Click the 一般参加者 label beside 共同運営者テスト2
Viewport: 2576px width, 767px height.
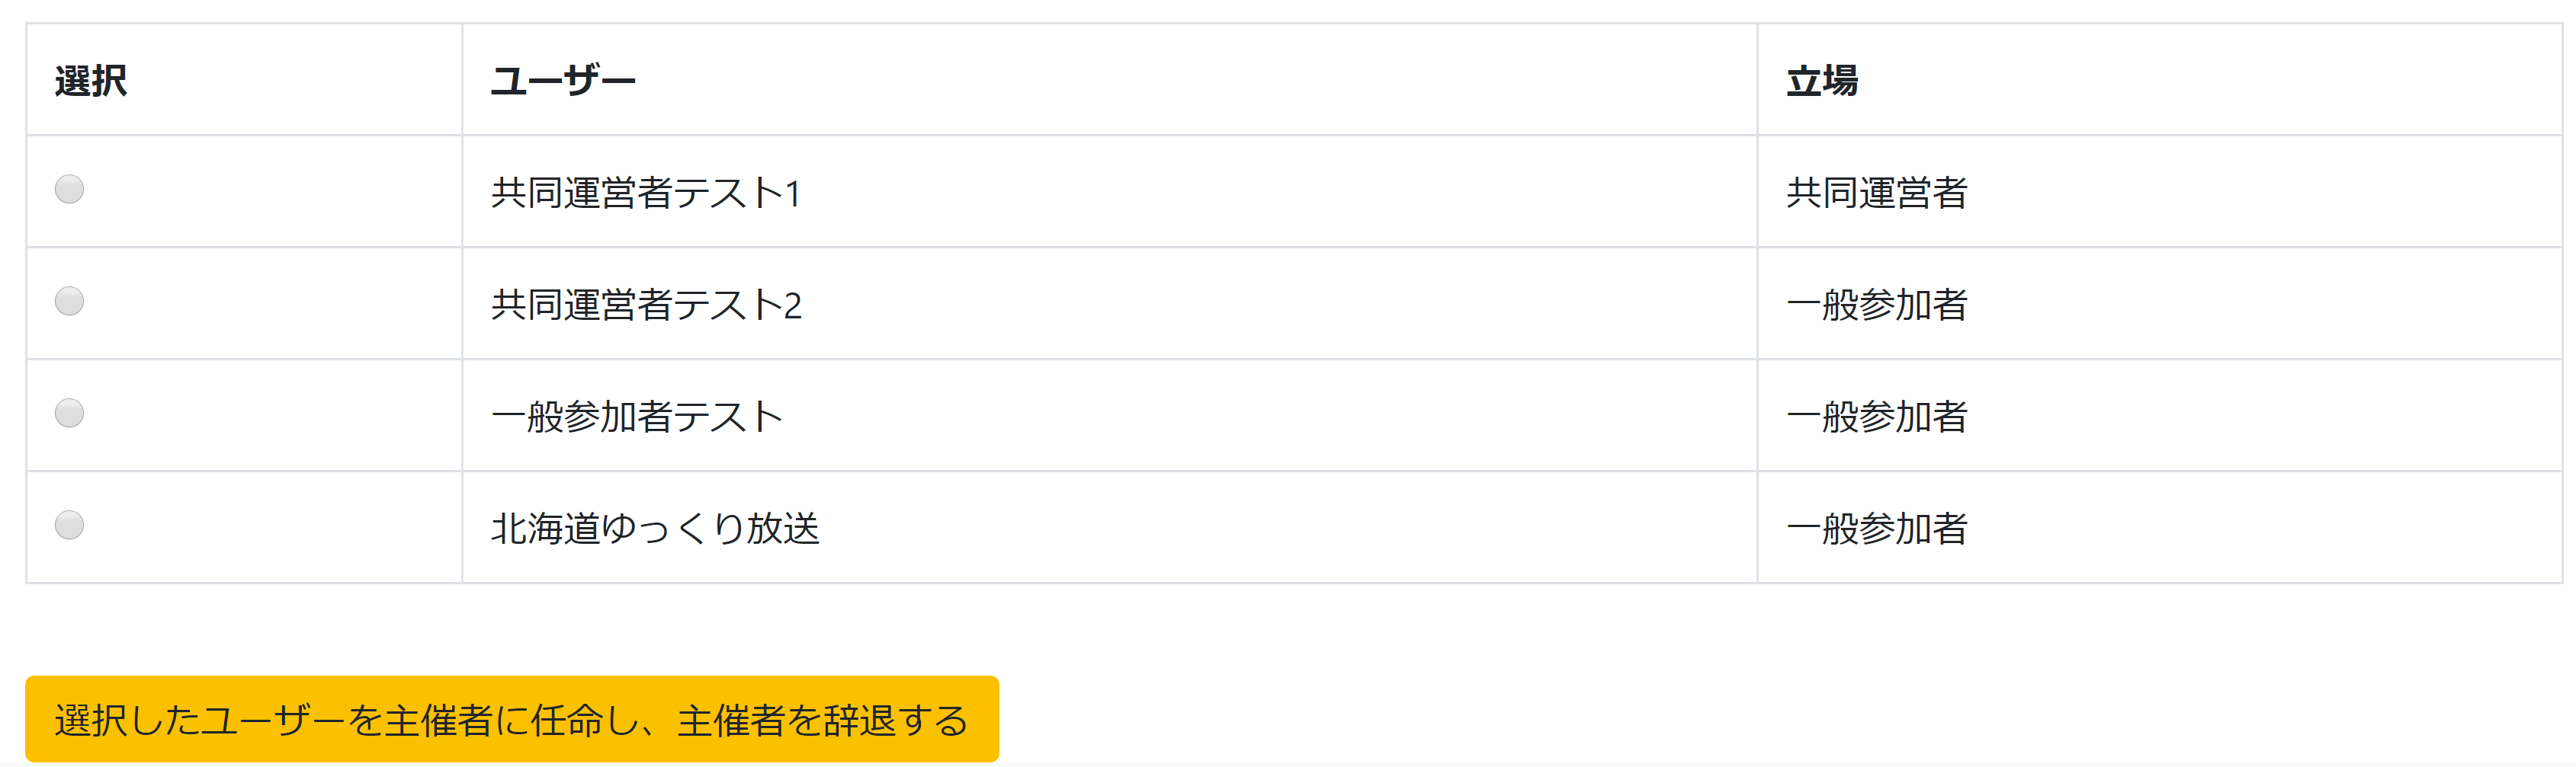(1876, 305)
